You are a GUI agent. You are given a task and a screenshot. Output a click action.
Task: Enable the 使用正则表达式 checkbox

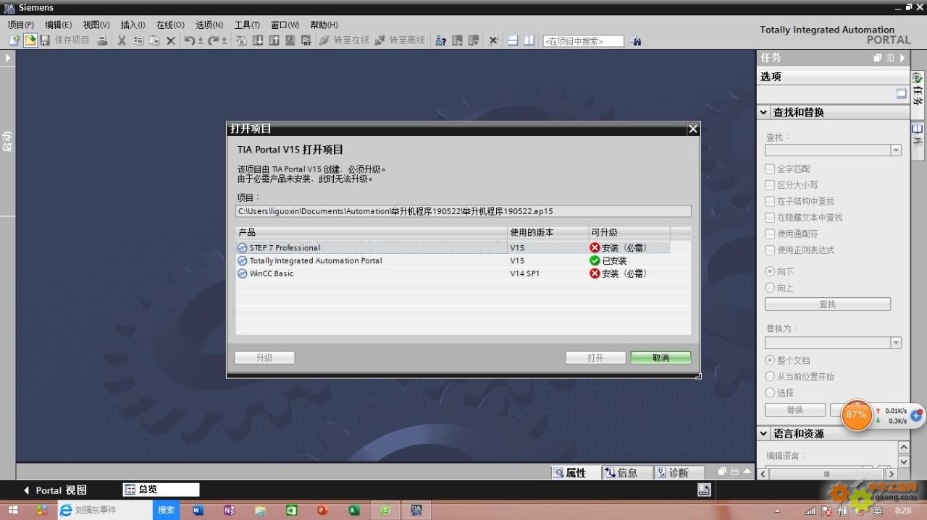pyautogui.click(x=770, y=250)
